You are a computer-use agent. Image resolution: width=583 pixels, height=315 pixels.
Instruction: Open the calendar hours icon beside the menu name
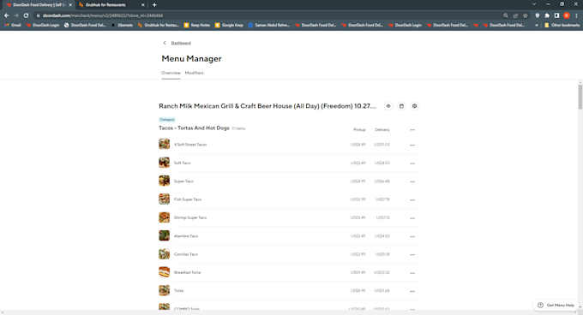pos(401,106)
